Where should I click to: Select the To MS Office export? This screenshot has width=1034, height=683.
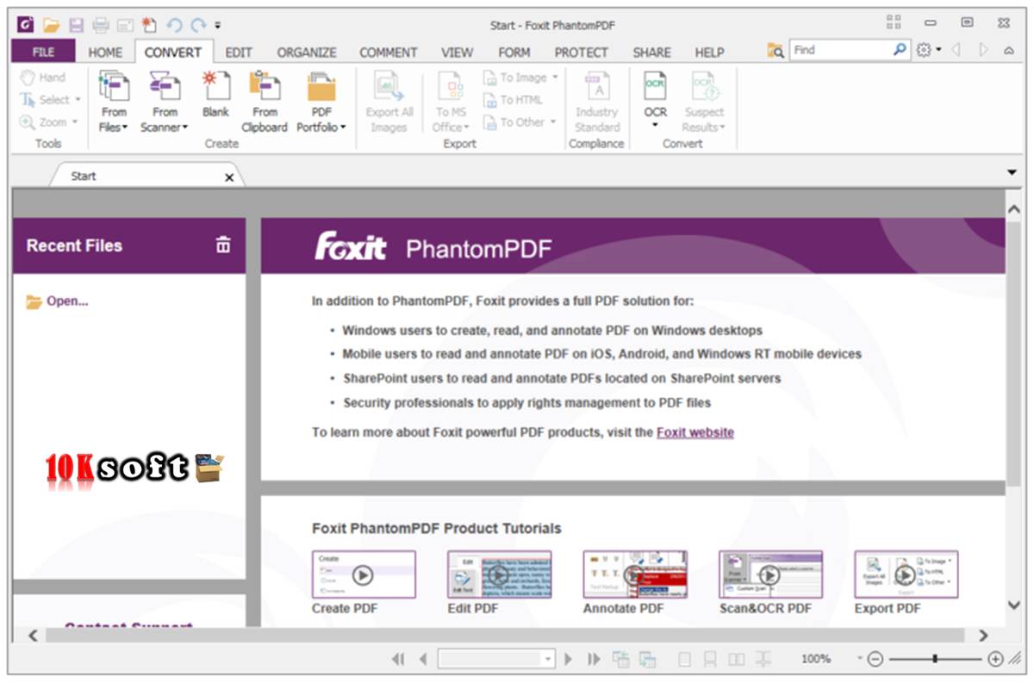(x=451, y=102)
